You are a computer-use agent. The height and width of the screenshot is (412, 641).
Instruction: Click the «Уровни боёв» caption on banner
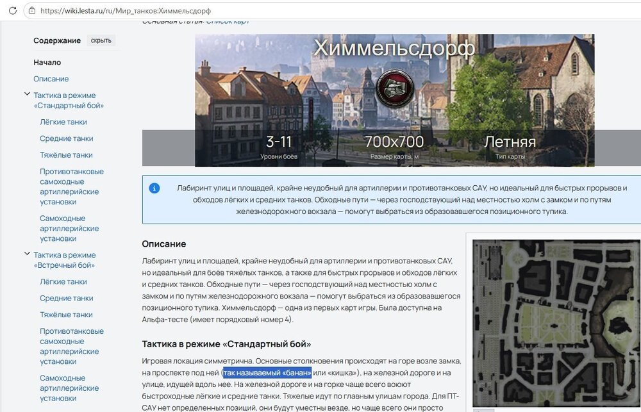(x=279, y=156)
